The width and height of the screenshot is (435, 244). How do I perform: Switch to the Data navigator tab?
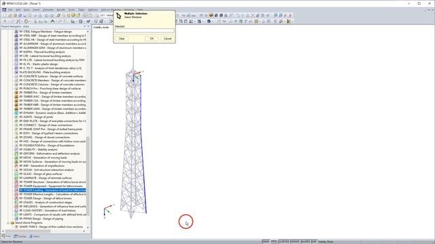(6, 237)
